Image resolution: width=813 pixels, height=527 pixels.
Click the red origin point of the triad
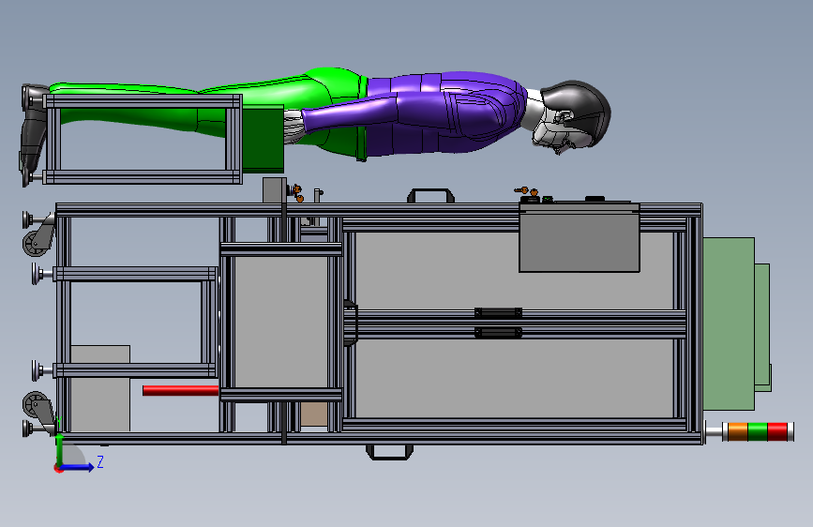click(x=58, y=468)
